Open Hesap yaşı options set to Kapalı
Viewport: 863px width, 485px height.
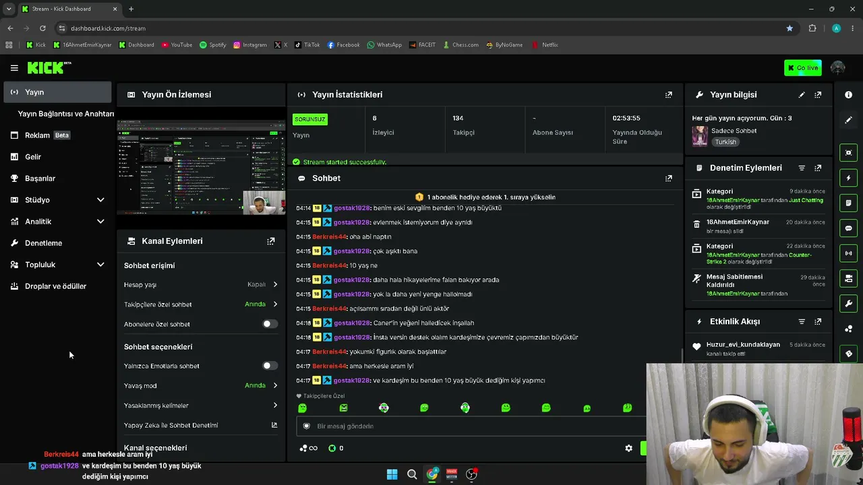pyautogui.click(x=201, y=285)
